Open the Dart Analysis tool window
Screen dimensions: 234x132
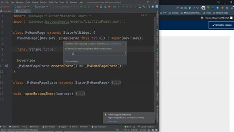(49, 127)
